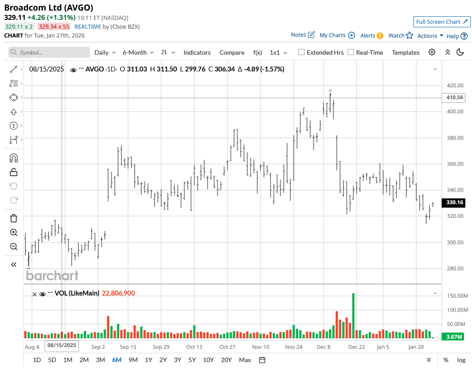
Task: Delete drawings with the trash icon
Action: pos(14,218)
